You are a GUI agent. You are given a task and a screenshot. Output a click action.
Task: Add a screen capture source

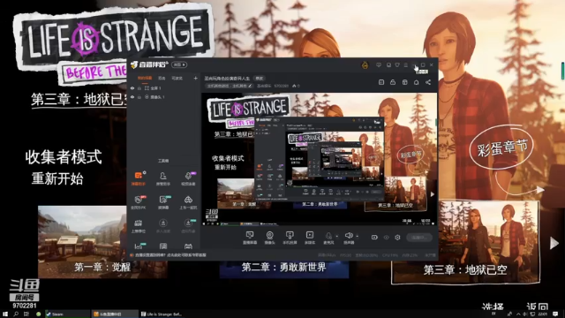coord(250,238)
